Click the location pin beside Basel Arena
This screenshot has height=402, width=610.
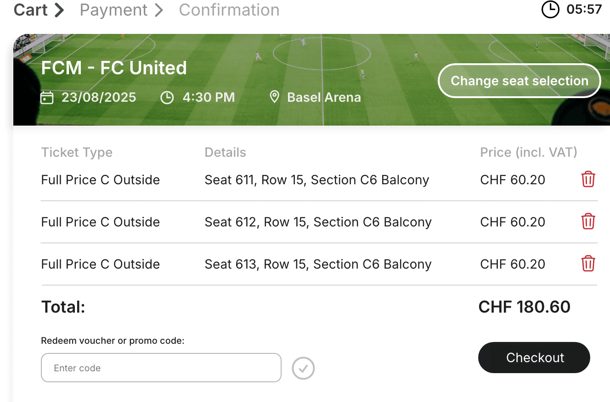coord(274,97)
